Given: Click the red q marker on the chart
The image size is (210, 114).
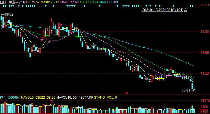Looking at the screenshot, I should pyautogui.click(x=126, y=93).
